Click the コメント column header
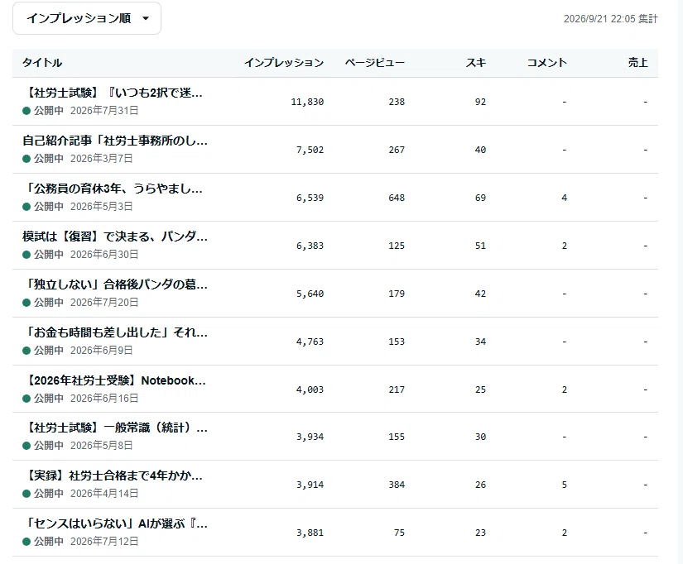The image size is (683, 564). (547, 63)
